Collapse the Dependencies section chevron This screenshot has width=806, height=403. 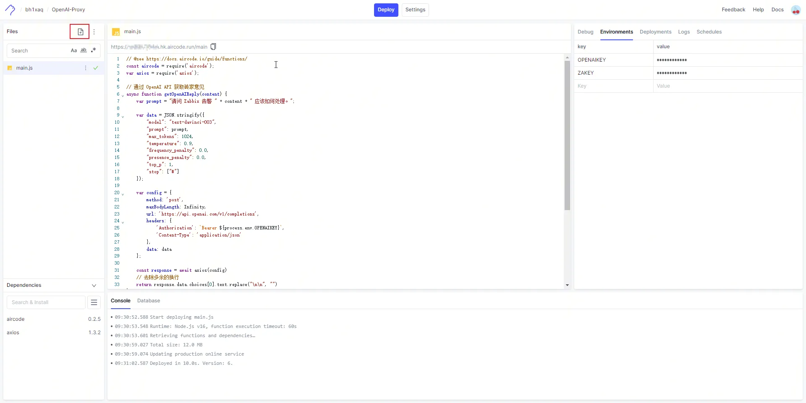tap(94, 286)
